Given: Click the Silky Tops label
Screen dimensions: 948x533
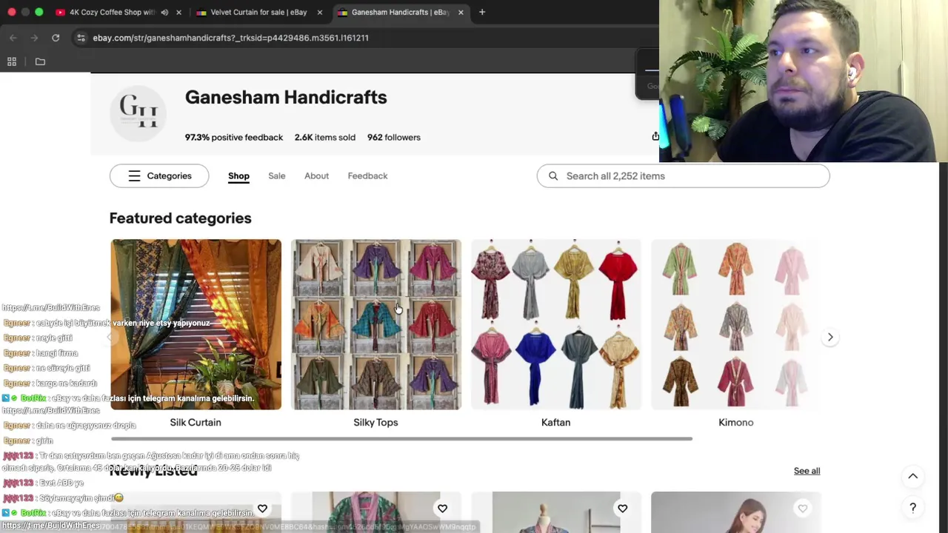Looking at the screenshot, I should pos(375,422).
